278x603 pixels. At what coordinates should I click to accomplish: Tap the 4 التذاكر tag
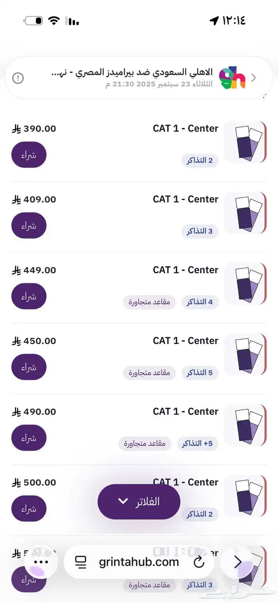pos(200,302)
